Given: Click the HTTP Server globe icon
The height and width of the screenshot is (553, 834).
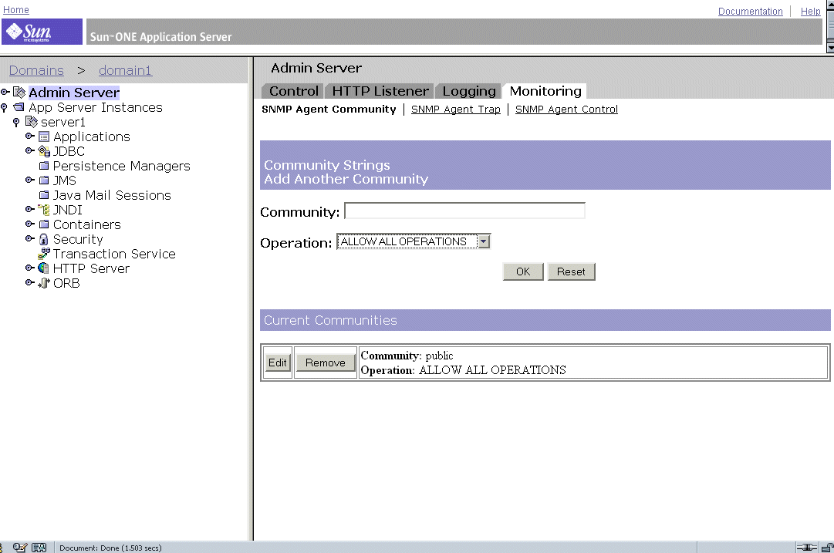Looking at the screenshot, I should click(44, 268).
